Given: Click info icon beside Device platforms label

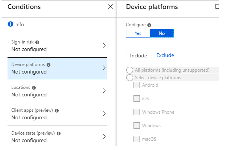Looking at the screenshot, I should pyautogui.click(x=49, y=65).
